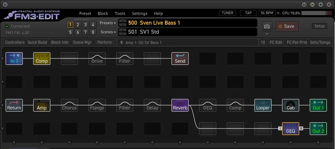
Task: Open the Scene Mgr
Action: 82,42
